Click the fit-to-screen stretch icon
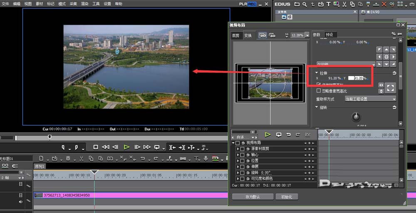 (390, 88)
